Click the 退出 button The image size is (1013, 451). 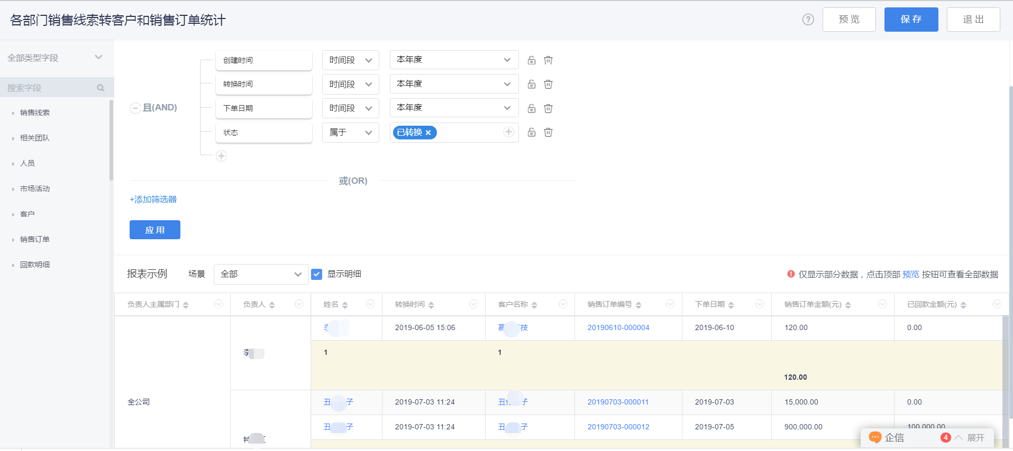[x=973, y=20]
